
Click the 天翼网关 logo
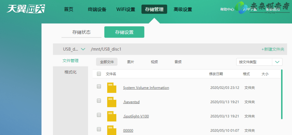pyautogui.click(x=26, y=9)
